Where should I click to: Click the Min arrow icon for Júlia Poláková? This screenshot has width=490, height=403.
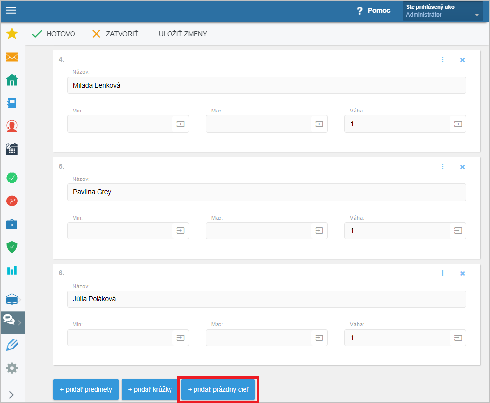(x=181, y=338)
